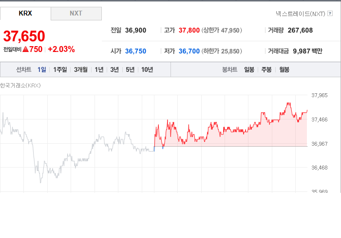Click the trading value 9,987 백만

tap(307, 51)
